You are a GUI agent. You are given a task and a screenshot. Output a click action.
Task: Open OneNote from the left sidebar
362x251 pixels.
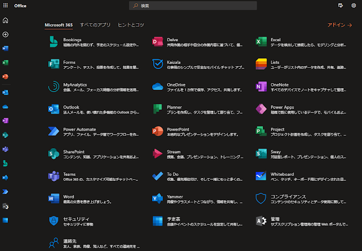(x=5, y=120)
